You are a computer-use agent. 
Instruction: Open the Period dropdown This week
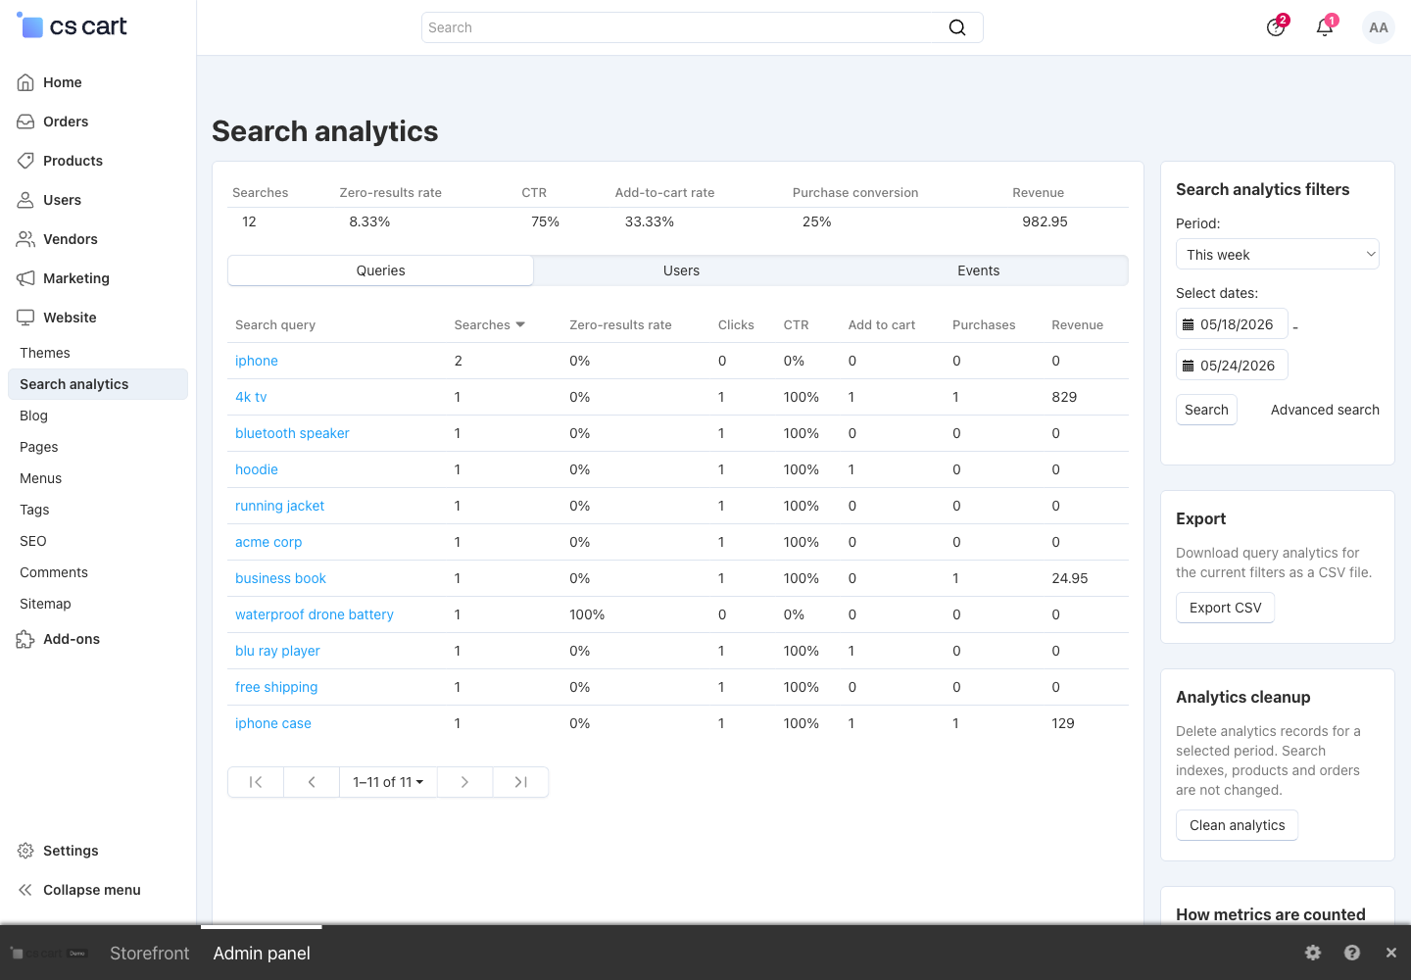(1278, 255)
